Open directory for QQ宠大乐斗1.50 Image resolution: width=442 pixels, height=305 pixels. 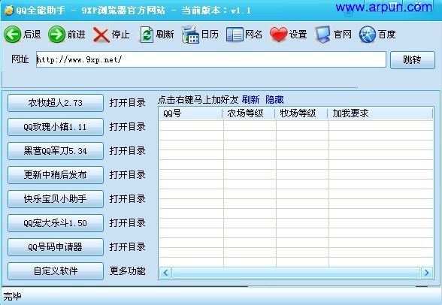(128, 223)
